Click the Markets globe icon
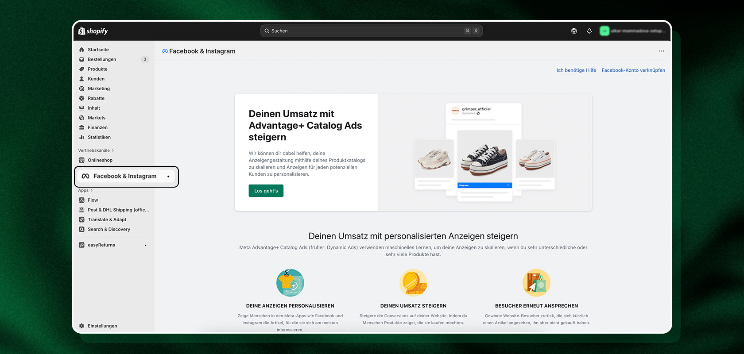 click(81, 118)
